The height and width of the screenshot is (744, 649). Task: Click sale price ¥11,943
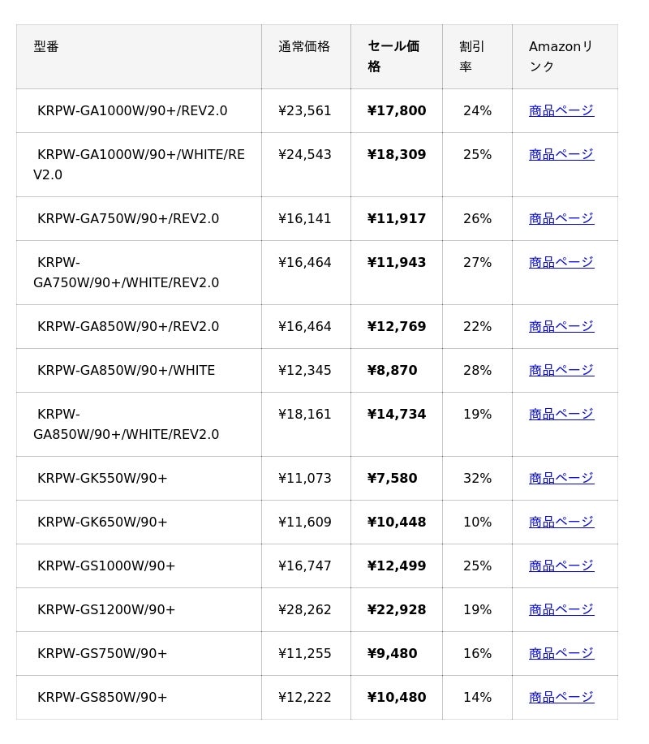pos(397,262)
